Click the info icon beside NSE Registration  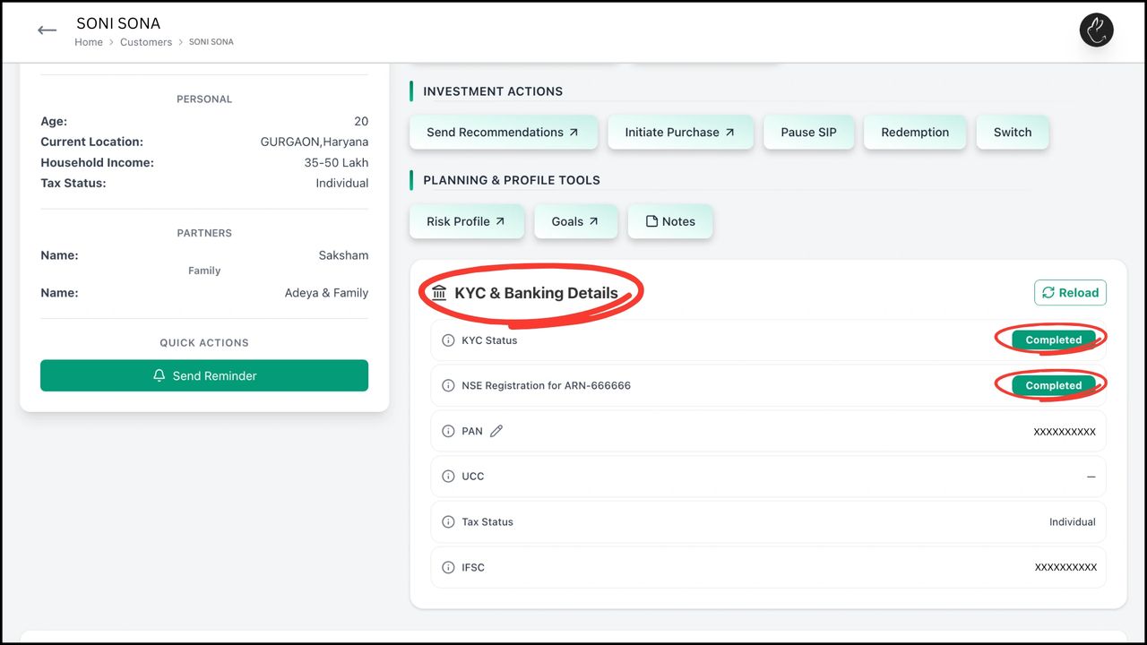click(447, 385)
